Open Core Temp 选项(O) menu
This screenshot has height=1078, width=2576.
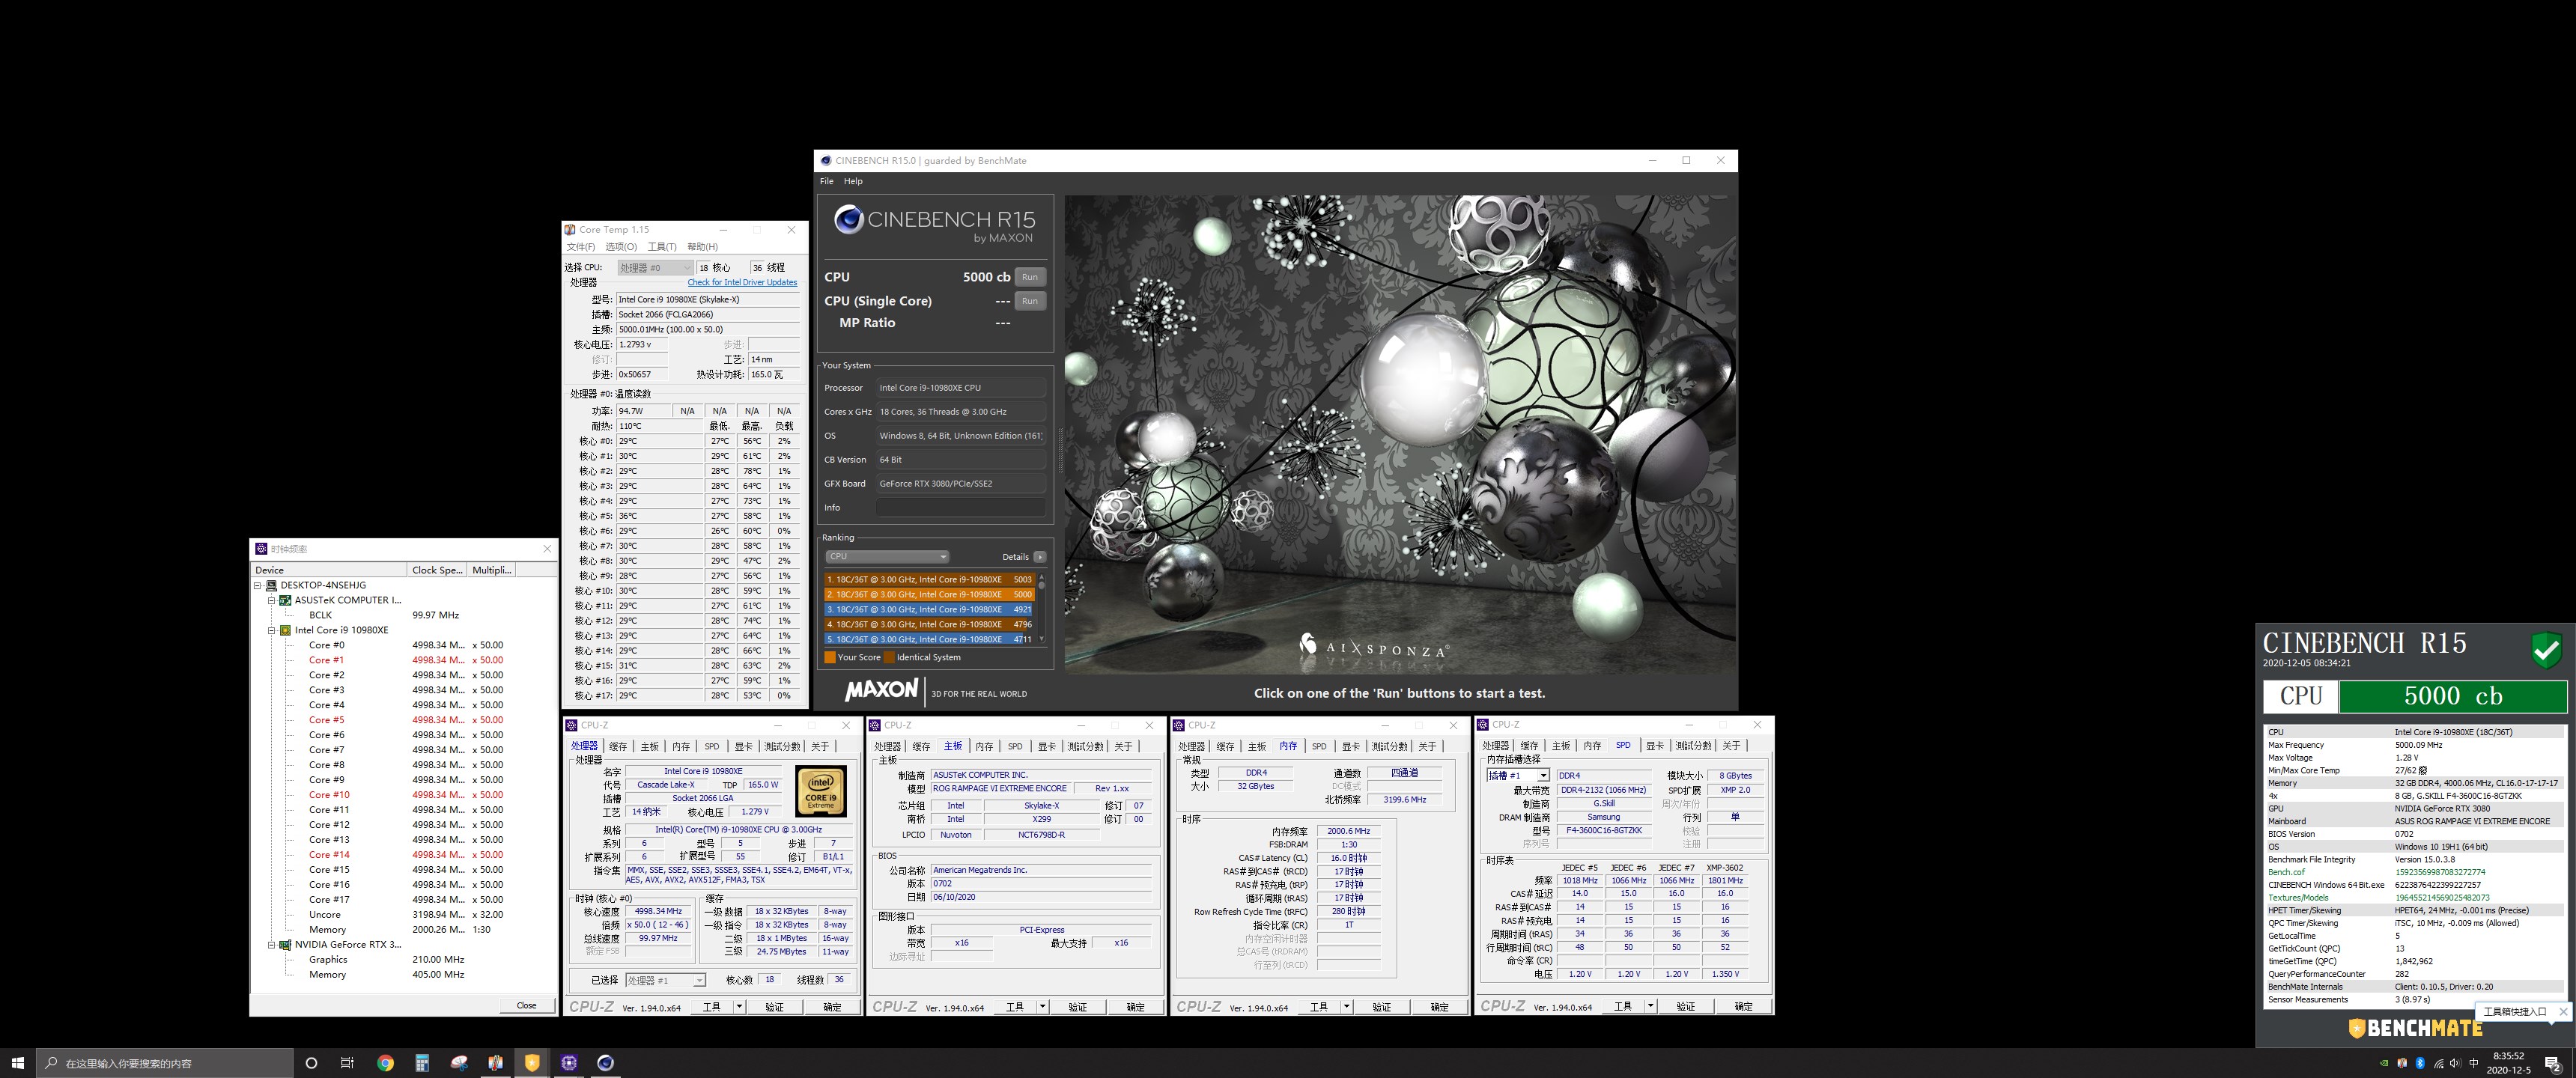point(621,246)
